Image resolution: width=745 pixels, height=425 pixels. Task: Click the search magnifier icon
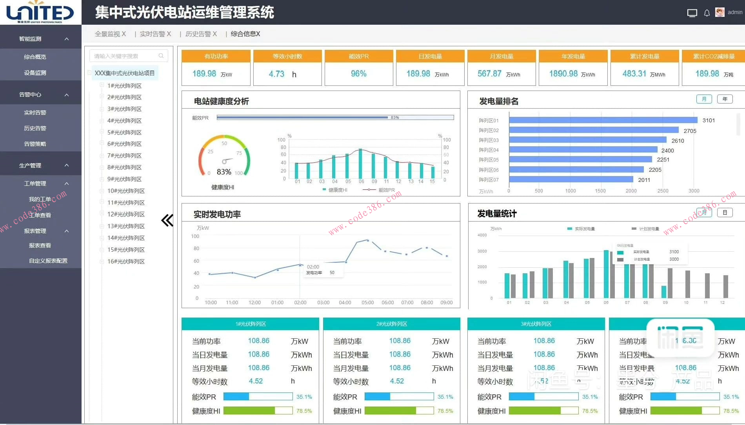[161, 56]
